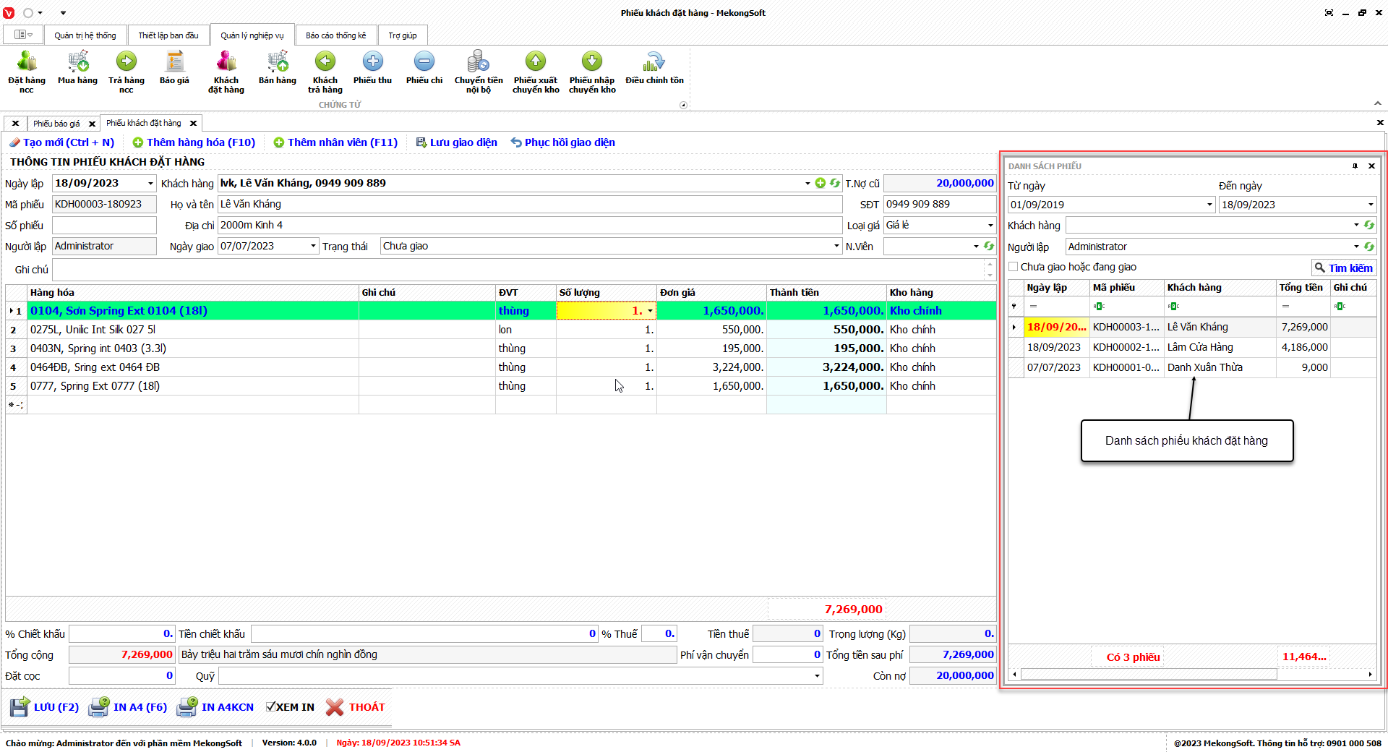Enable Chưa giao hoặc đang giao checkbox

(1014, 267)
